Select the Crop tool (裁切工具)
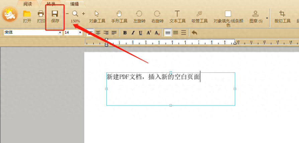 coord(282,14)
